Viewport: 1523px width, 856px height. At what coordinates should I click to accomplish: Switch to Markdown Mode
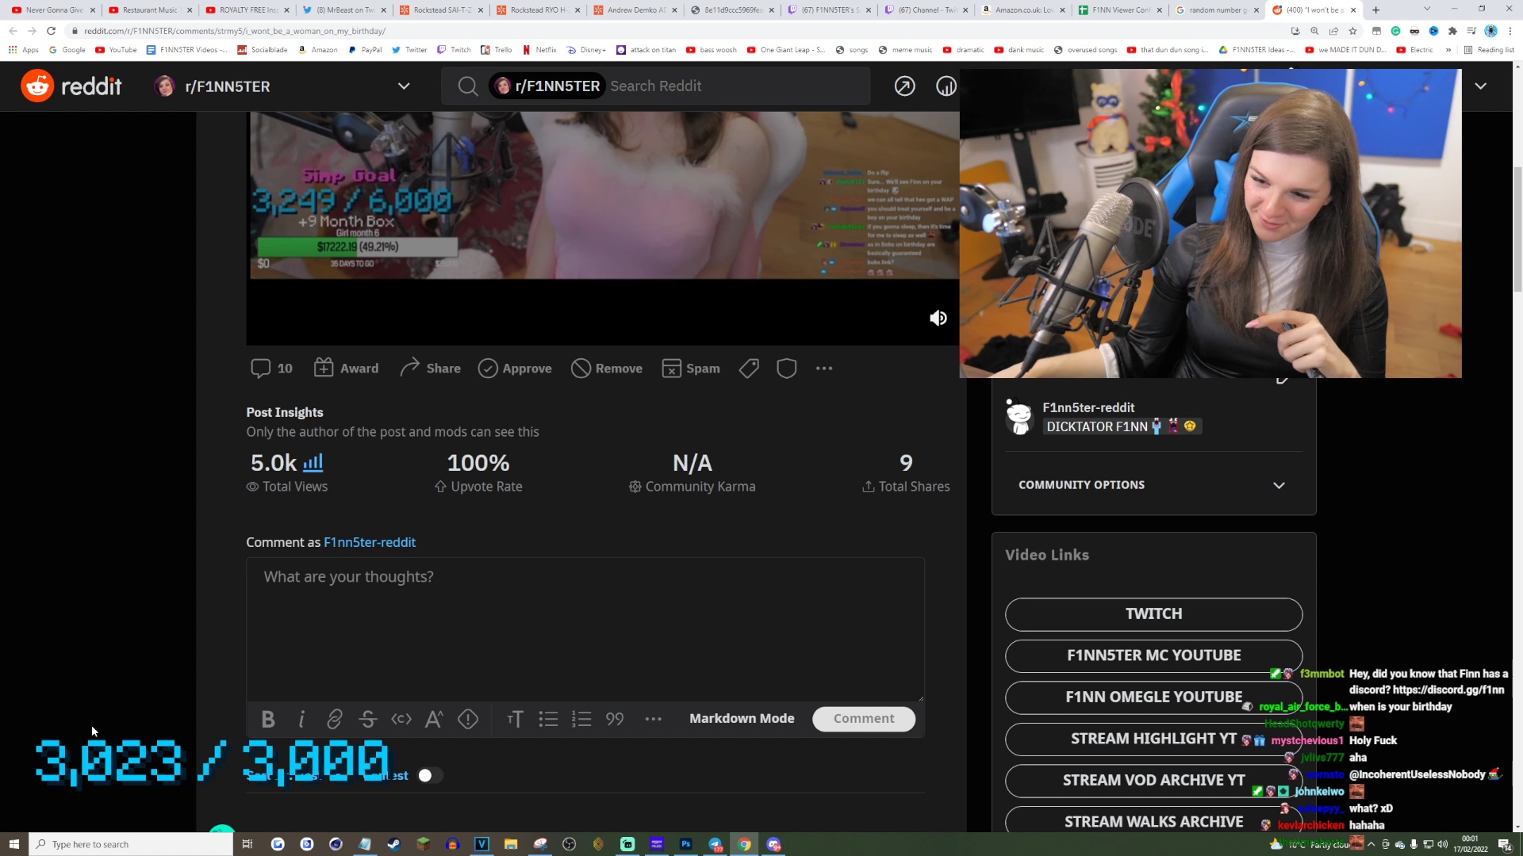(x=741, y=719)
